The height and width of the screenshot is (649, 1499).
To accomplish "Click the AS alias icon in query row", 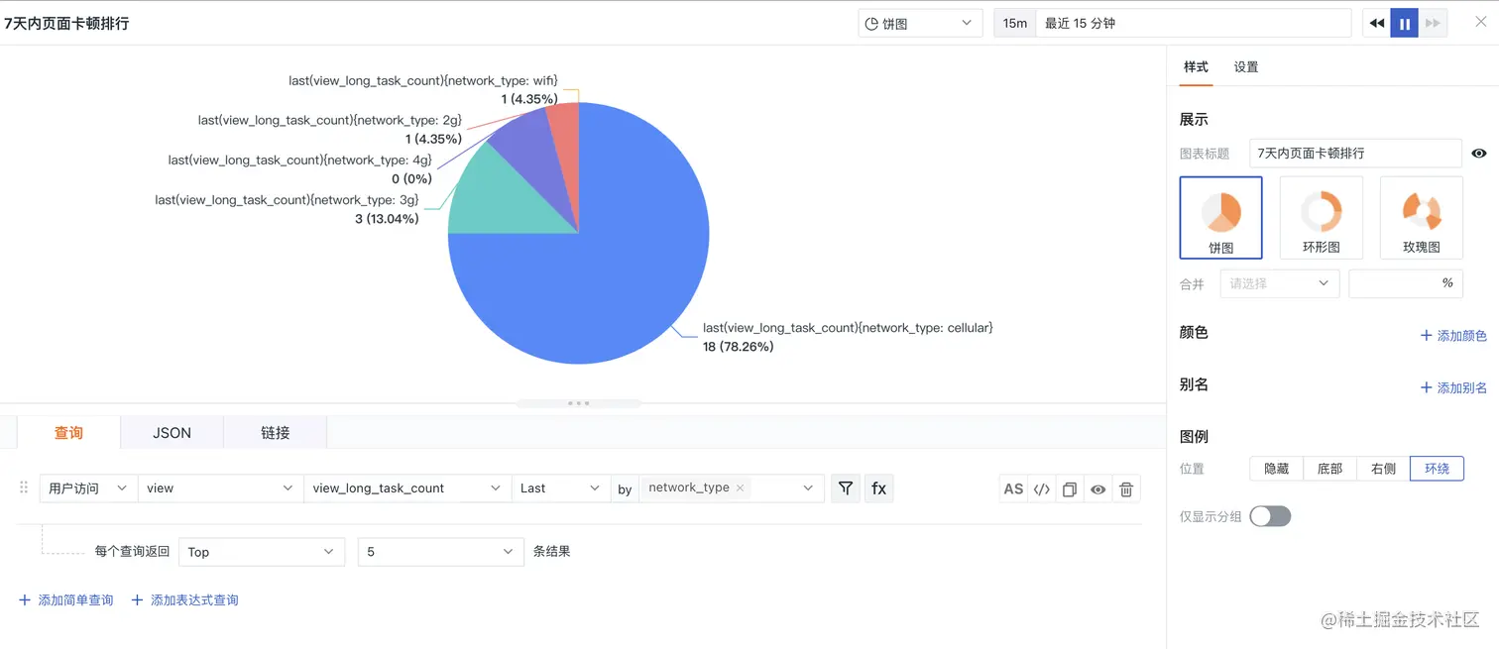I will pos(1013,488).
